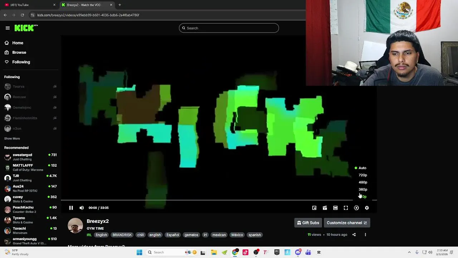Select 360p video quality
Viewport: 458px width, 258px height.
click(363, 190)
